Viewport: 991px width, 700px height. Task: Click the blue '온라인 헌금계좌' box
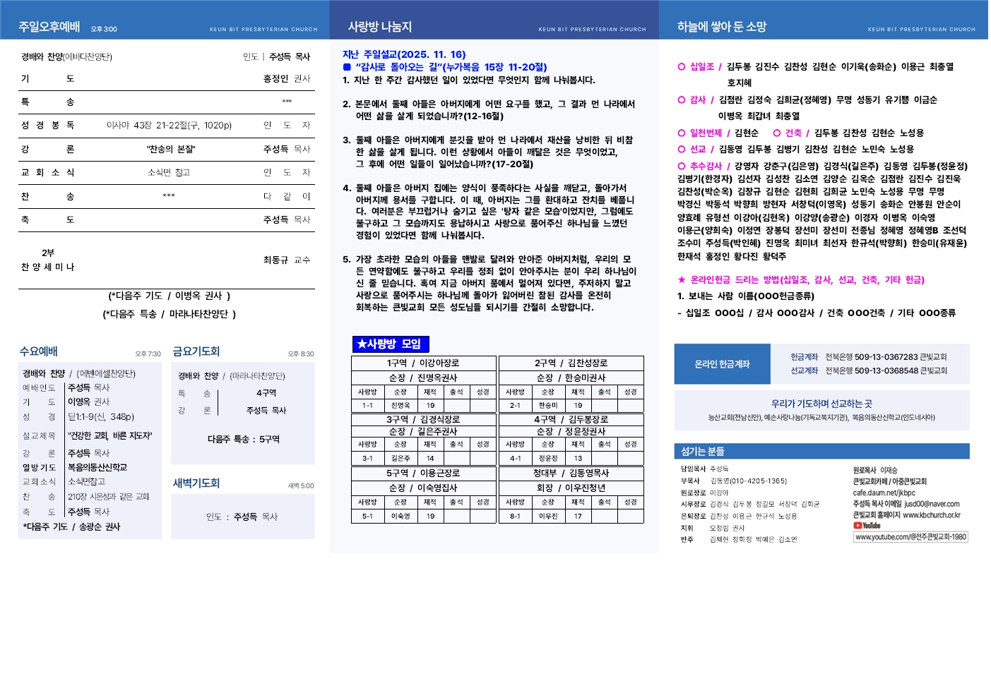(x=722, y=364)
